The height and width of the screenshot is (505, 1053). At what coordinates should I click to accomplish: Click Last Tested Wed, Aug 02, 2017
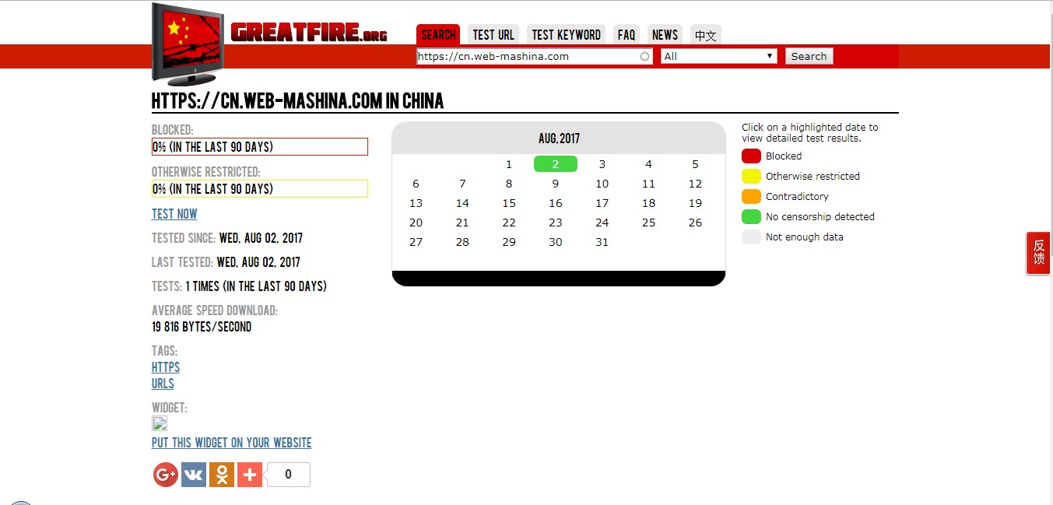point(226,262)
